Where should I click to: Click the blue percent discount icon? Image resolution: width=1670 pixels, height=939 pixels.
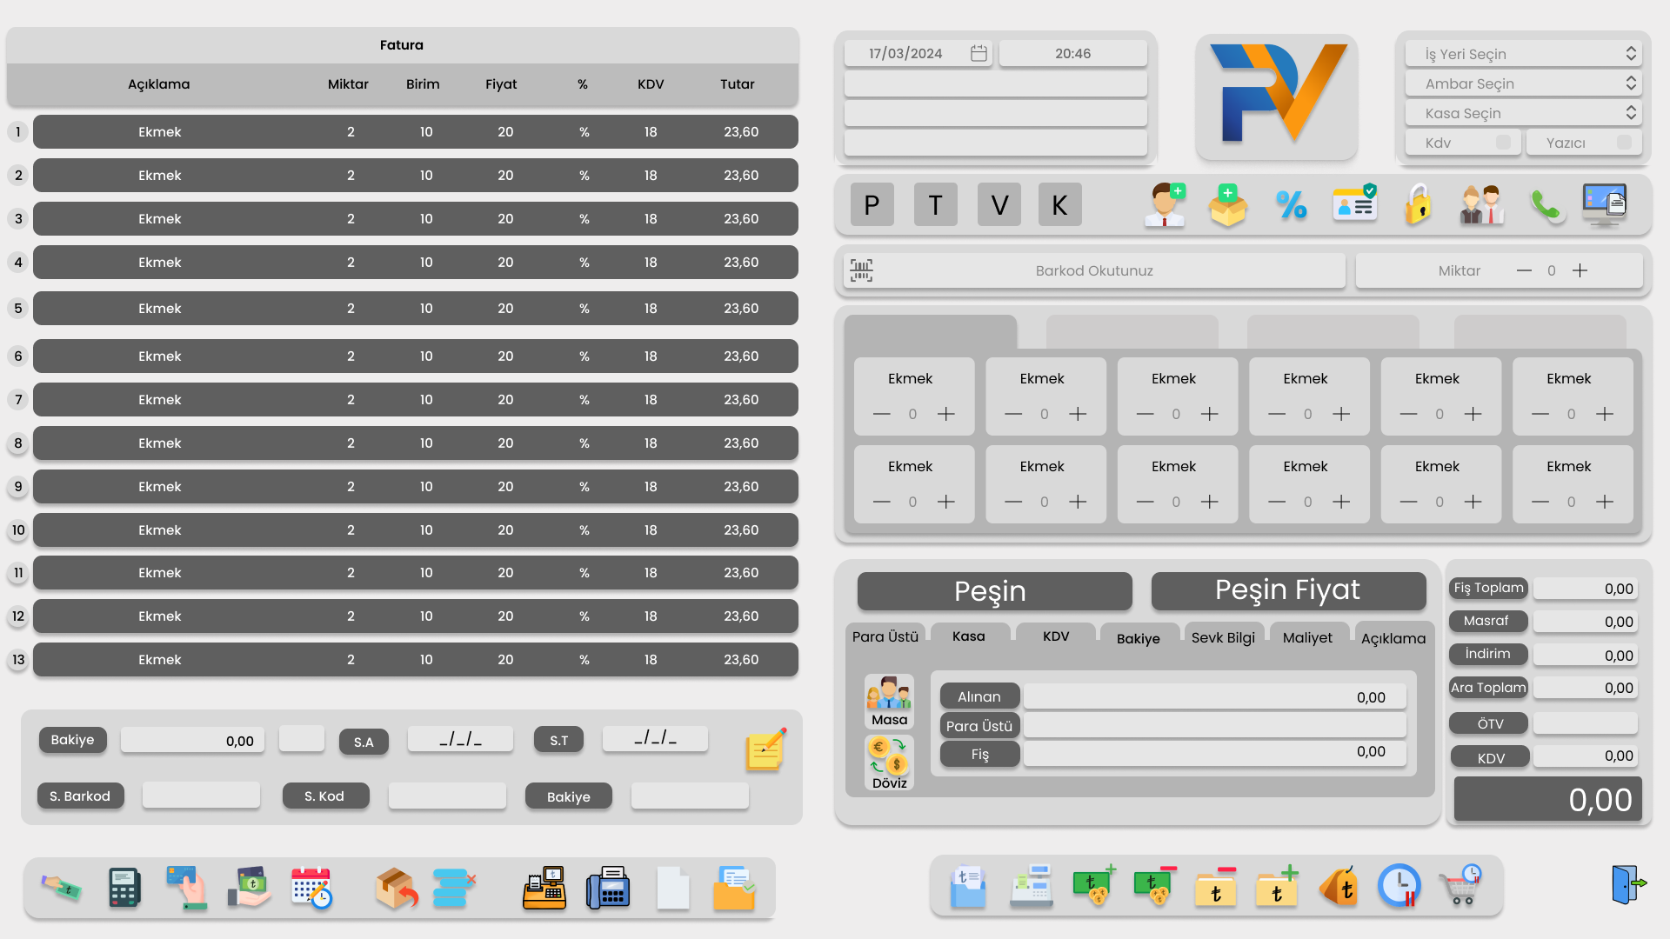[1291, 205]
